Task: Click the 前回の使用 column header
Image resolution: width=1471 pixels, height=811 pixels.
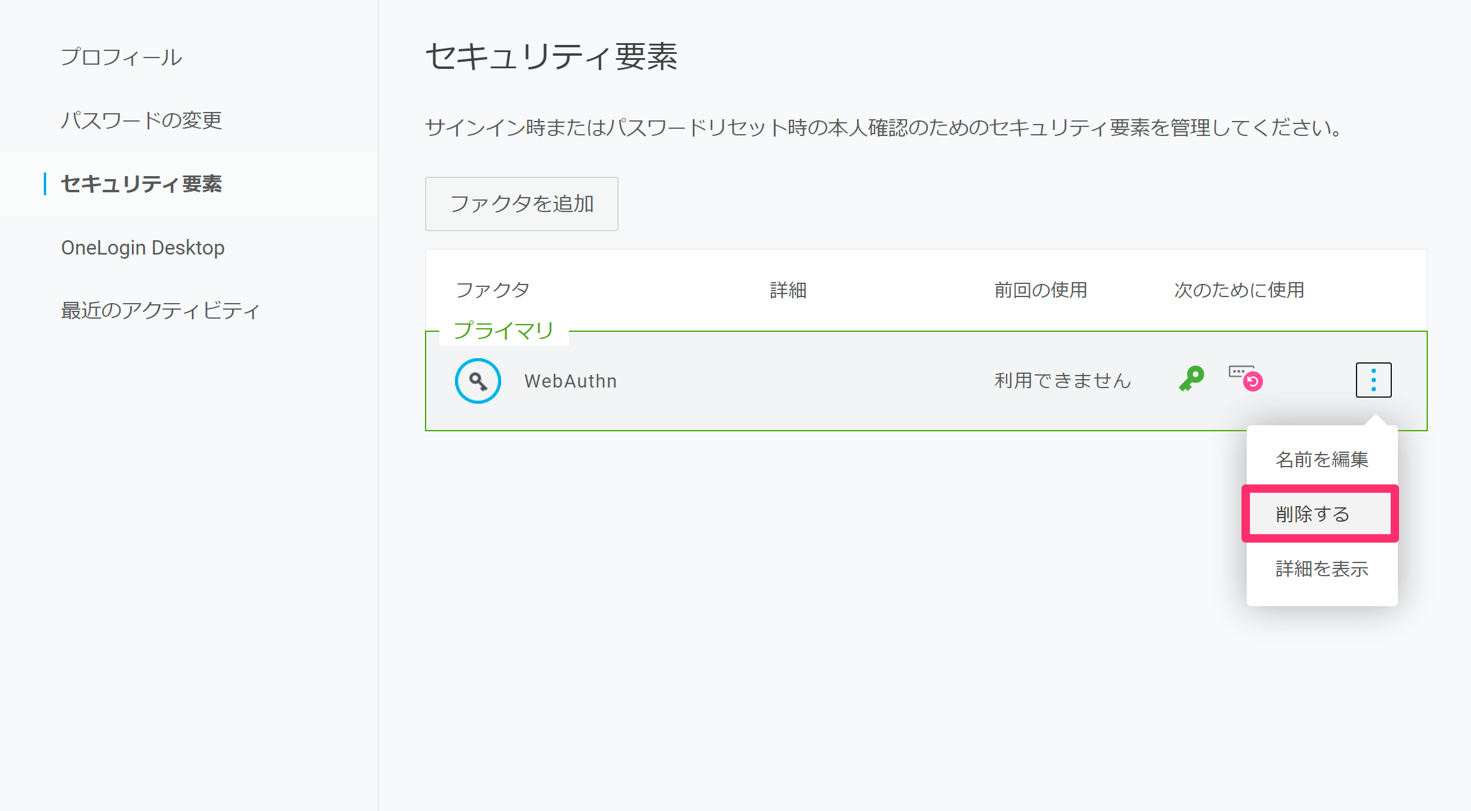Action: point(1041,290)
